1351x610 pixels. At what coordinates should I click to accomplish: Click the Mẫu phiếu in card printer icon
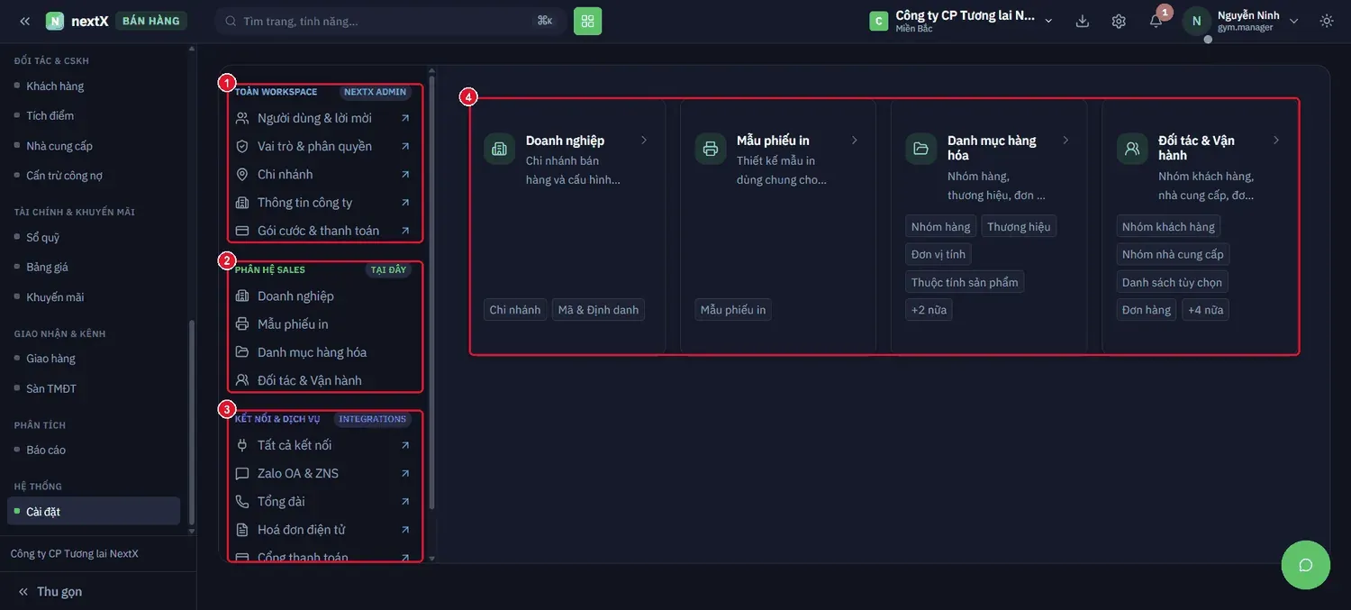711,149
